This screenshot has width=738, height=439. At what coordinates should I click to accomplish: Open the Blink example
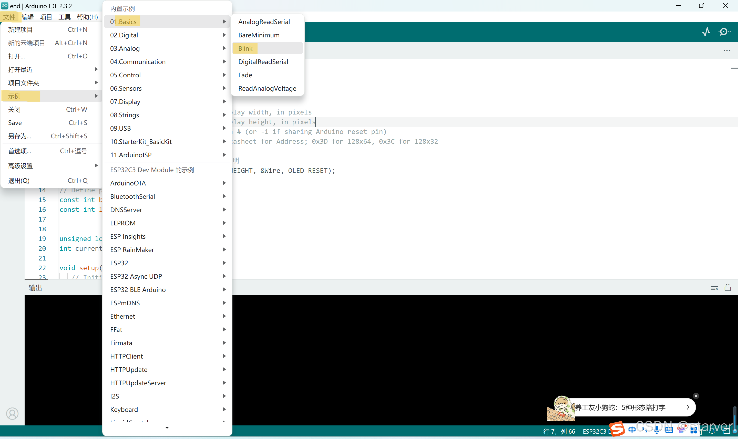point(268,48)
